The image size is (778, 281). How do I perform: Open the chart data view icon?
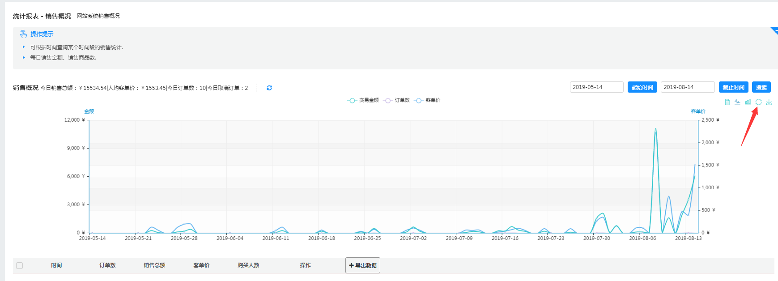(727, 102)
